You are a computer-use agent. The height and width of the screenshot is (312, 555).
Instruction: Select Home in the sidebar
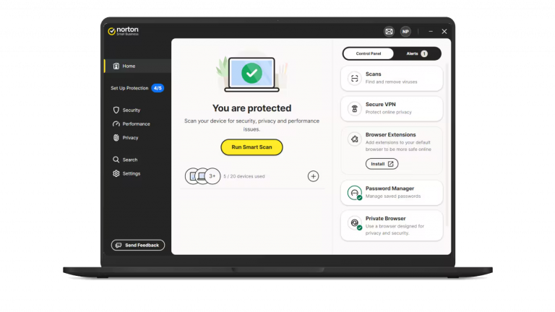[x=129, y=66]
